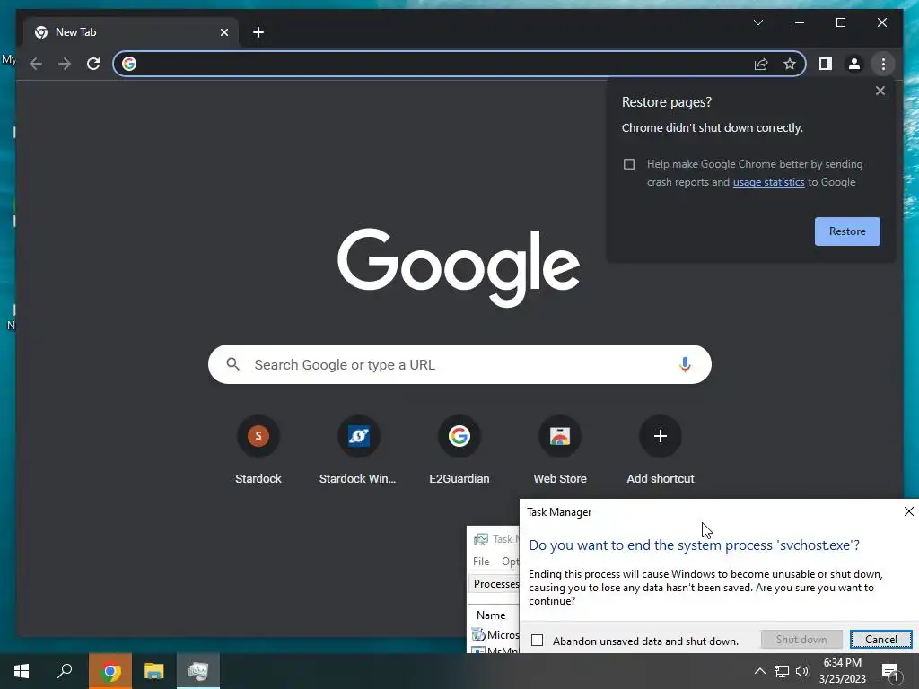
Task: Open the tab search dropdown chevron
Action: 757,22
